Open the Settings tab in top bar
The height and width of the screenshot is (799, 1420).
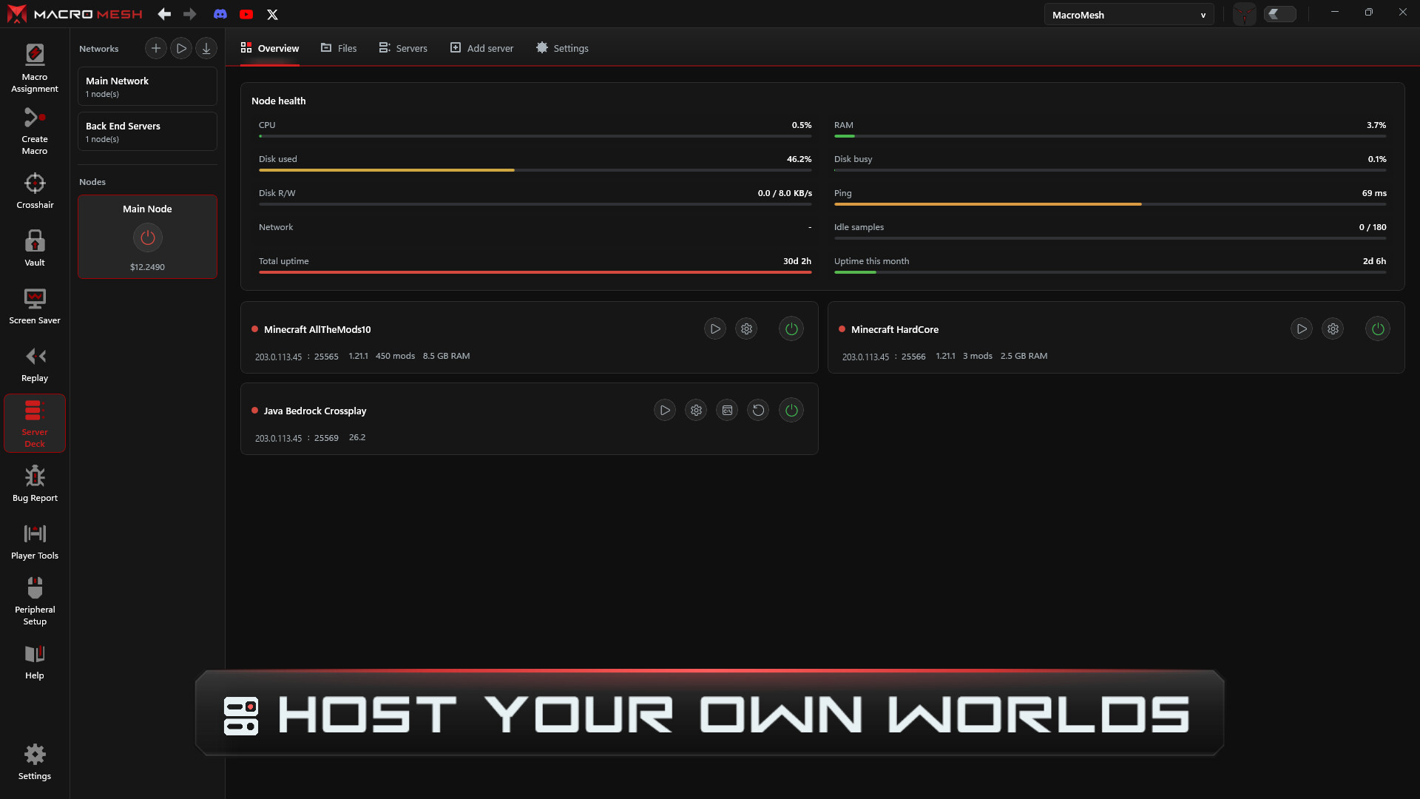click(x=562, y=48)
